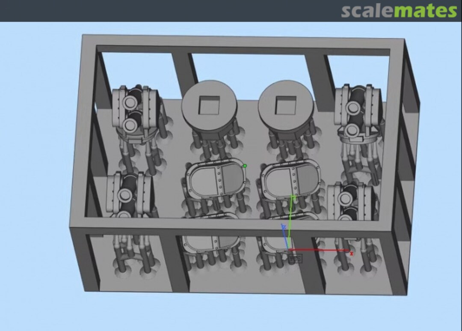Click the dark header bar left of the logo
462x331 pixels.
[x=171, y=11]
